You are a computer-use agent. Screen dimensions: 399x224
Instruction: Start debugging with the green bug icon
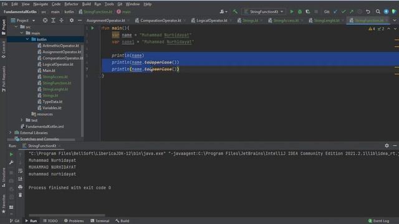click(300, 12)
